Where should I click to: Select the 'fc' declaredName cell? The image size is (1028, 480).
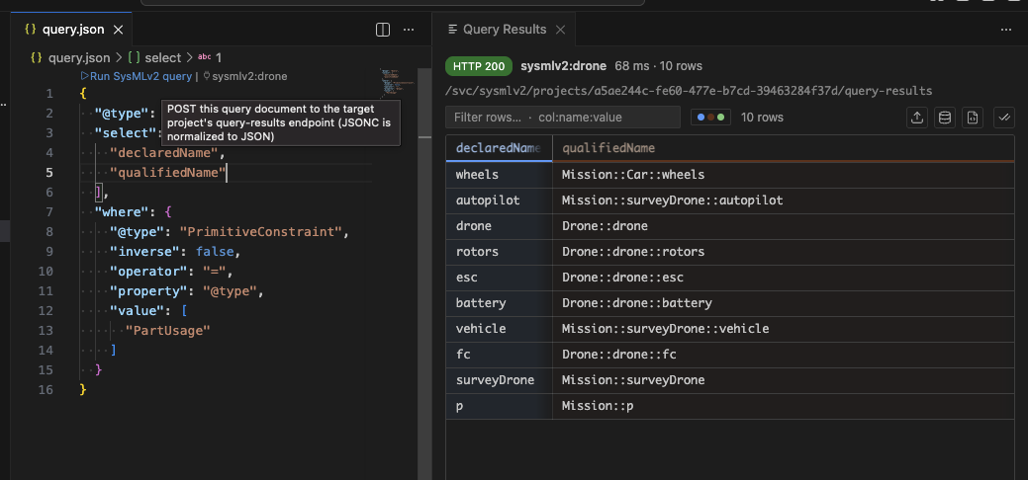click(x=499, y=355)
